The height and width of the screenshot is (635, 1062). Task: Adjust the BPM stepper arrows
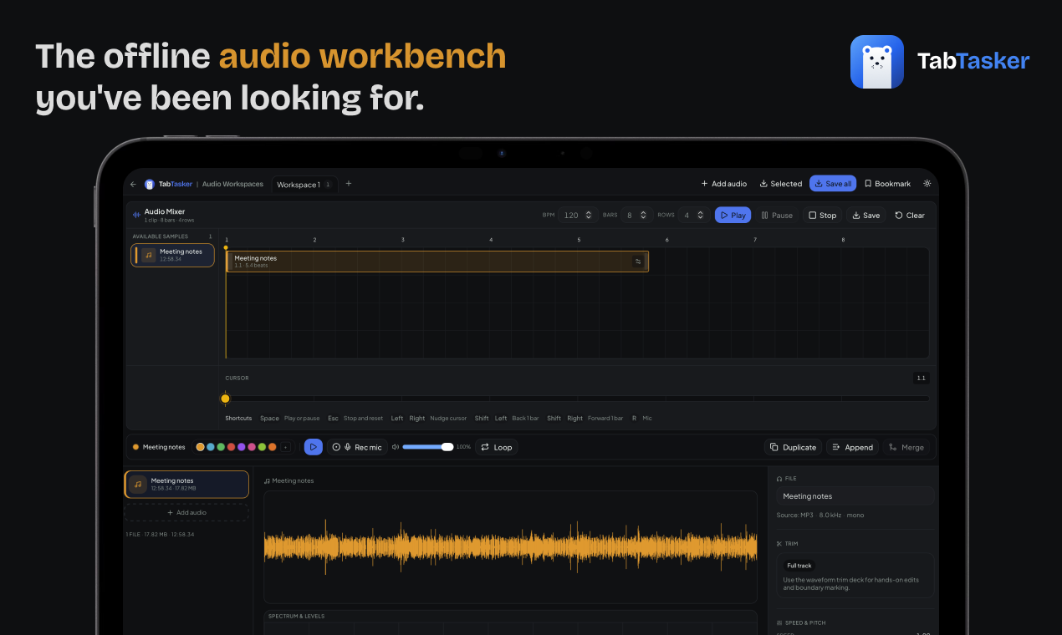[x=589, y=215]
